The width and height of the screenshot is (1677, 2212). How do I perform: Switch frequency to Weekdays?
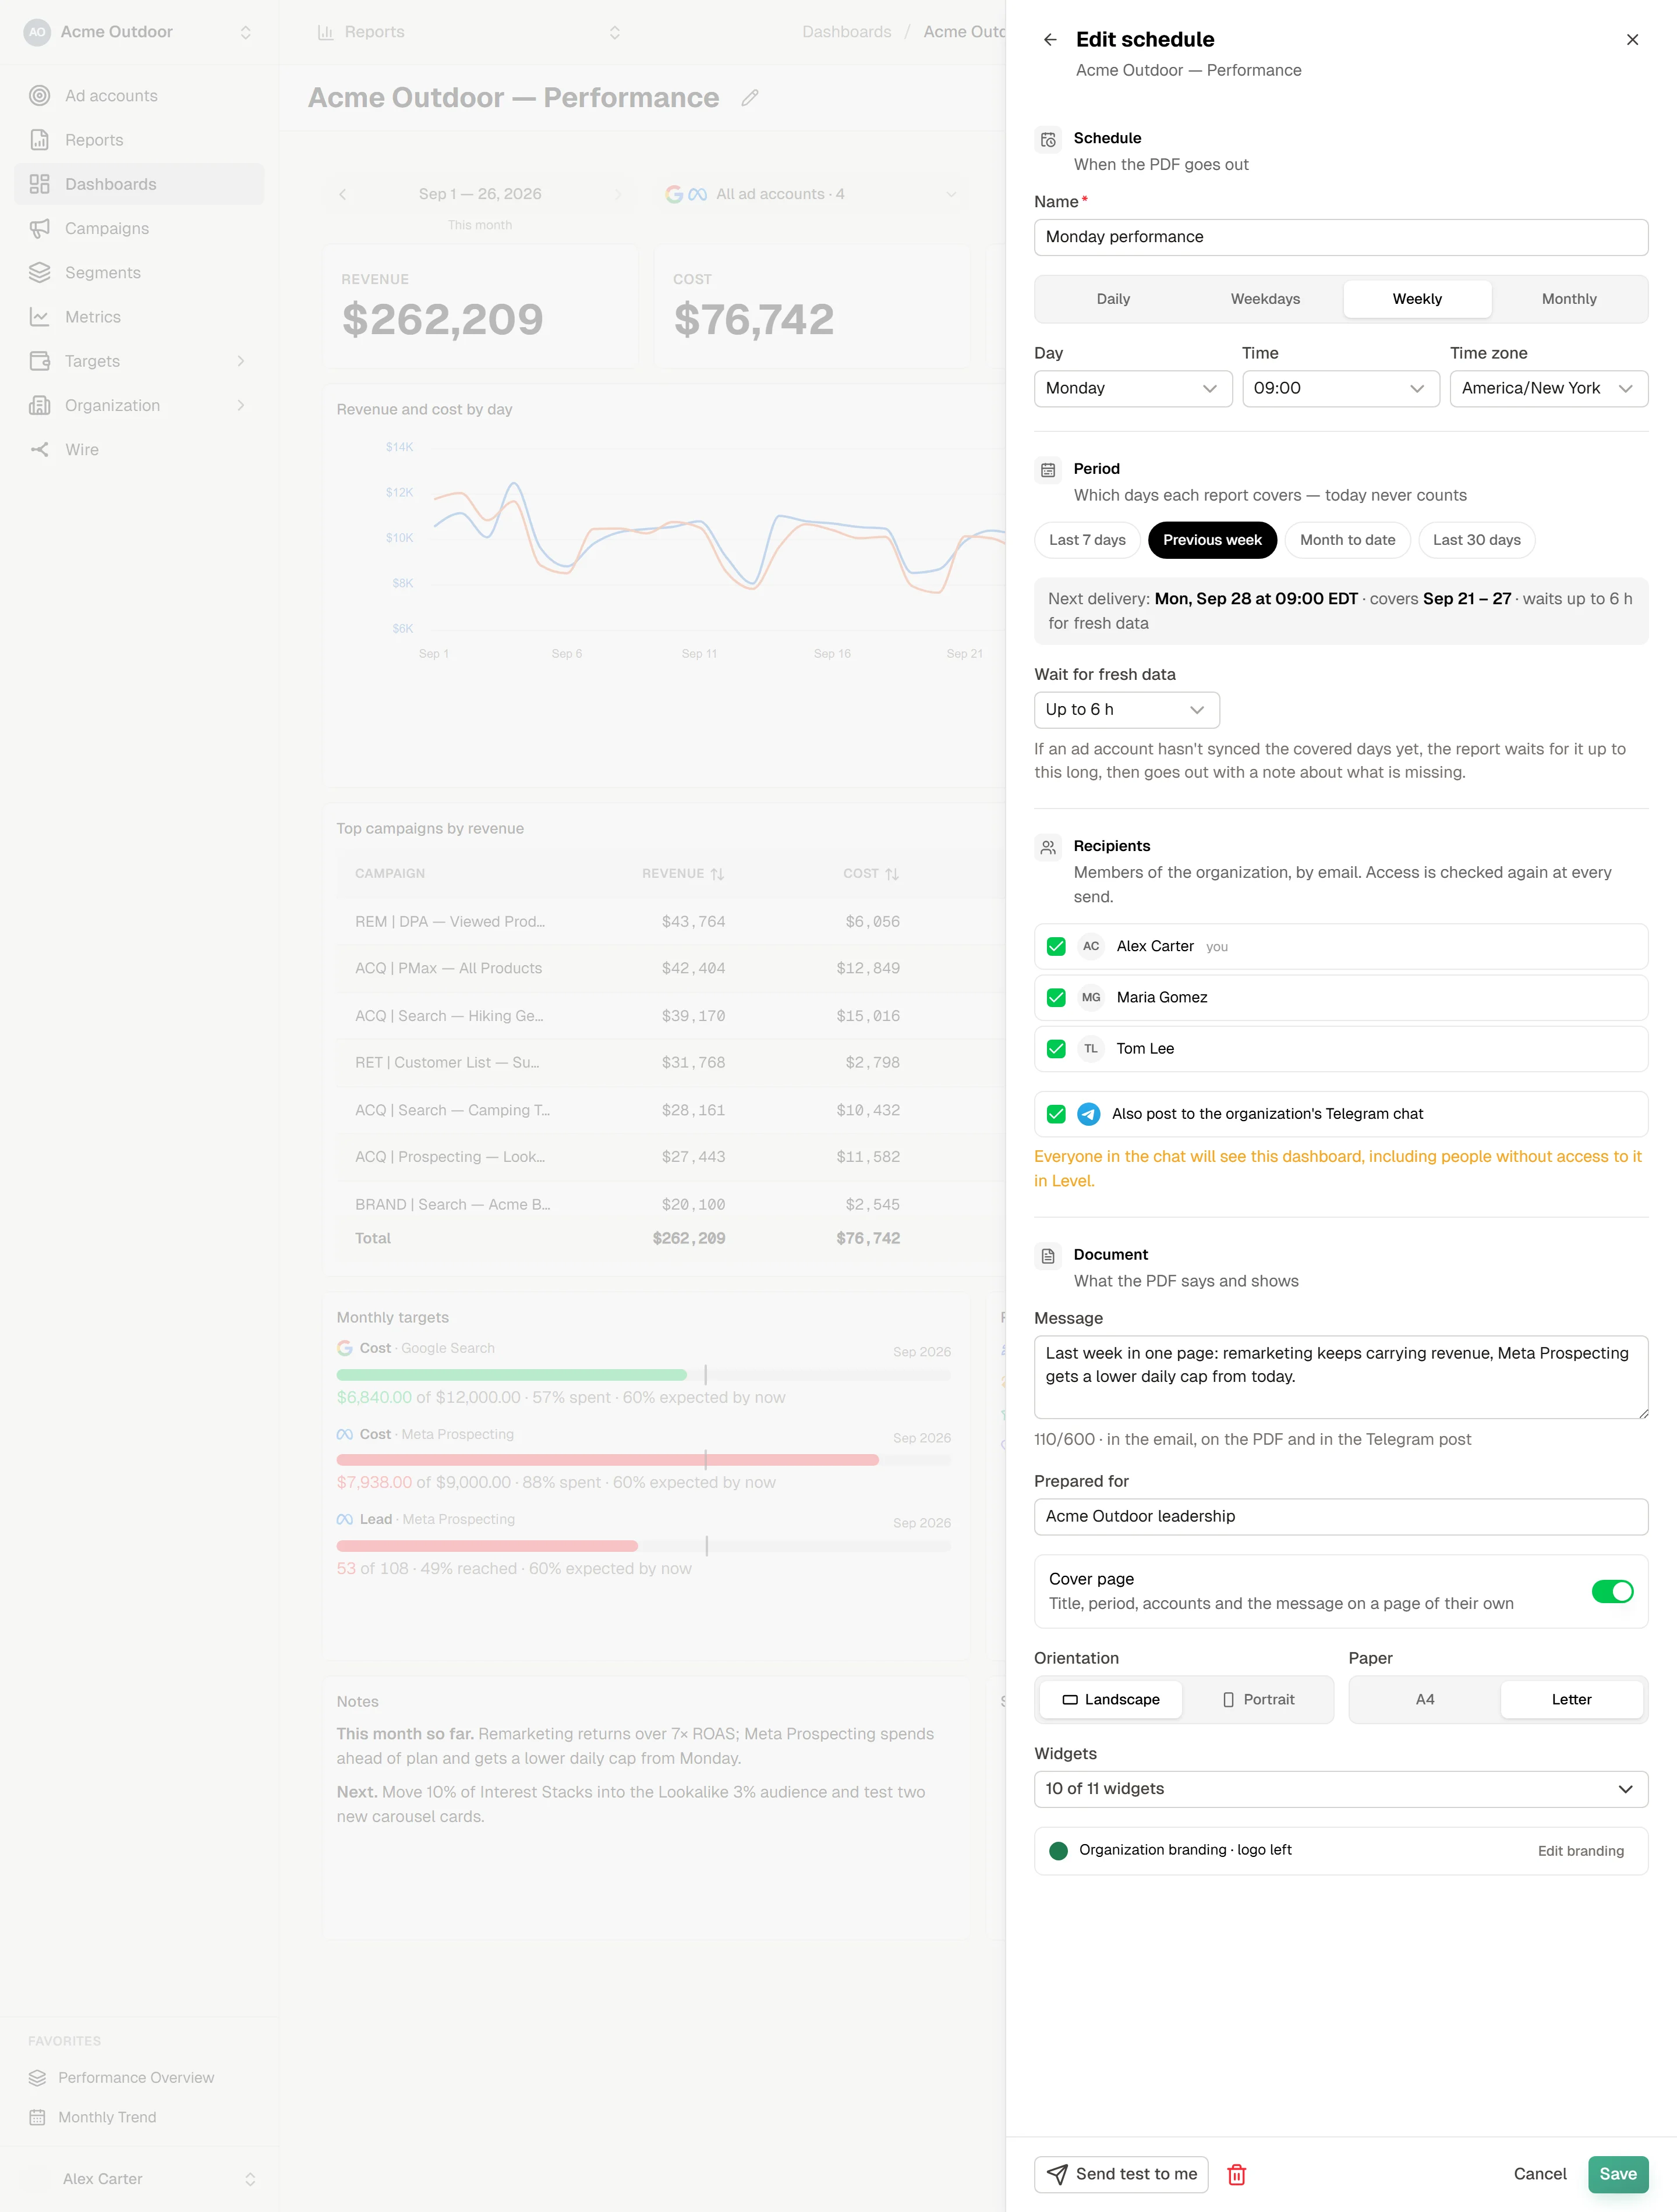[1265, 299]
